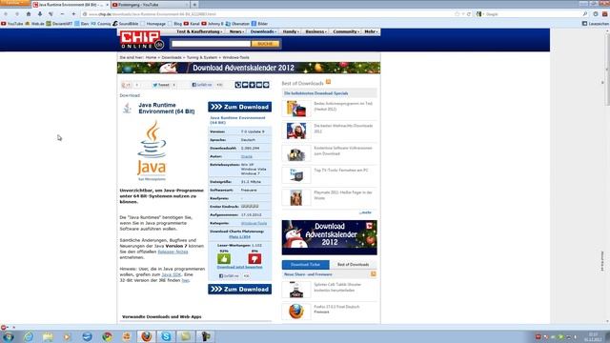Viewport: 610px width, 343px height.
Task: Click Download jetzt bewerten link
Action: coord(239,267)
